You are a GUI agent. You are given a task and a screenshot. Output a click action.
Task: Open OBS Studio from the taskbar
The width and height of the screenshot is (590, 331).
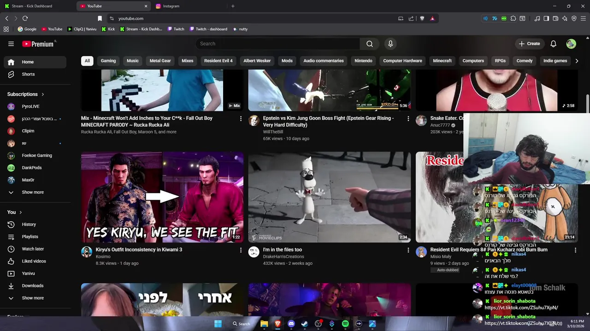point(318,324)
